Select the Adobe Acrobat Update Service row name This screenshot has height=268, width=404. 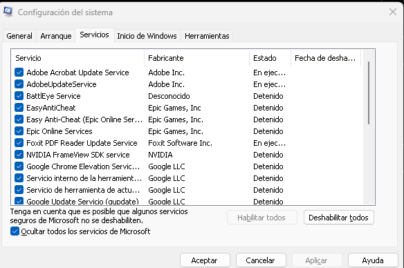[x=77, y=73]
